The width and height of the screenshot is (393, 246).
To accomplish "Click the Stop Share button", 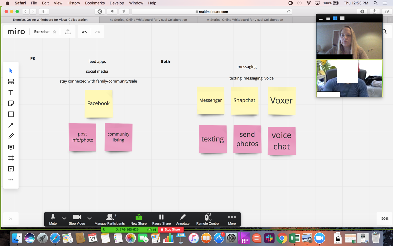I will 171,229.
